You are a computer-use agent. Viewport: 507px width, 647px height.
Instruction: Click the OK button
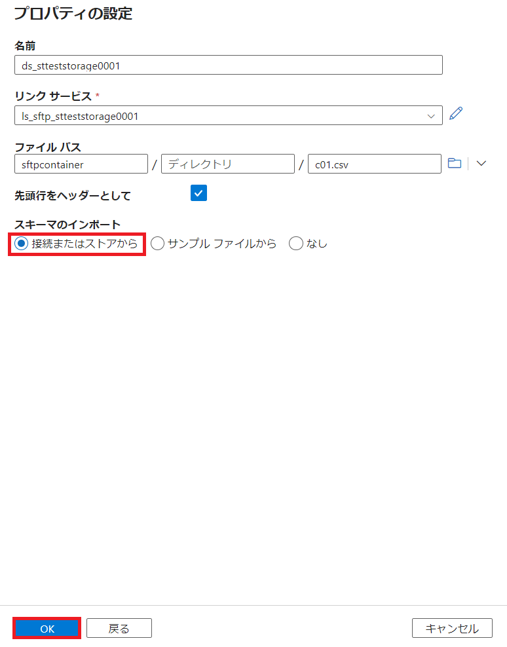coord(47,629)
